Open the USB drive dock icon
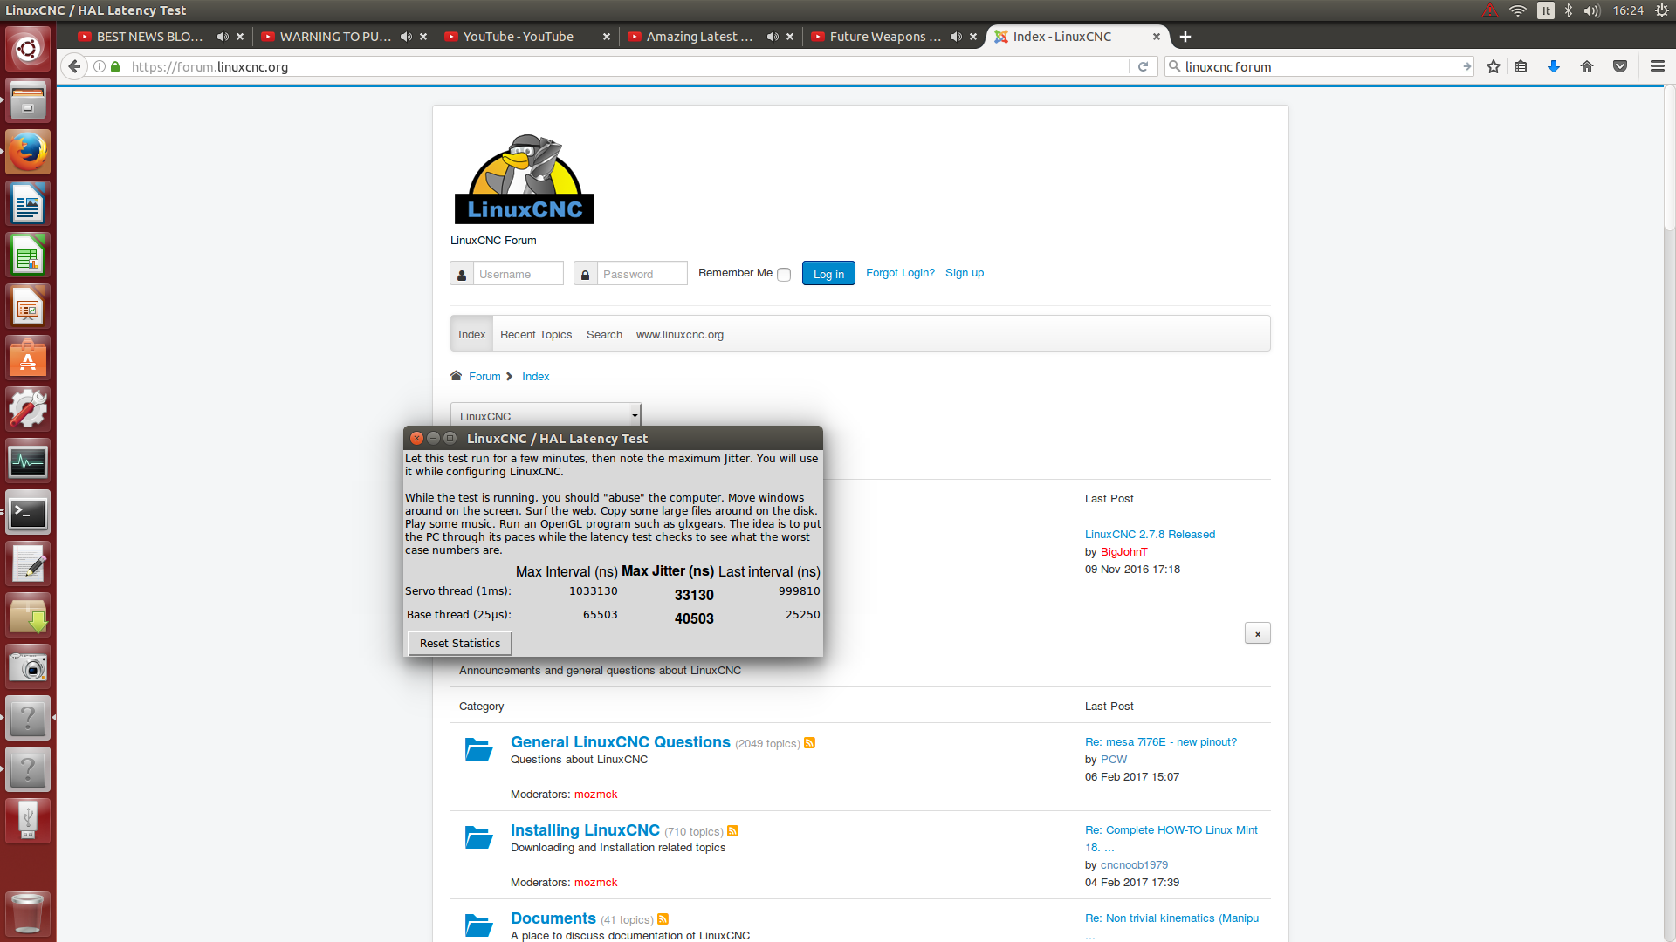1676x942 pixels. pyautogui.click(x=28, y=821)
